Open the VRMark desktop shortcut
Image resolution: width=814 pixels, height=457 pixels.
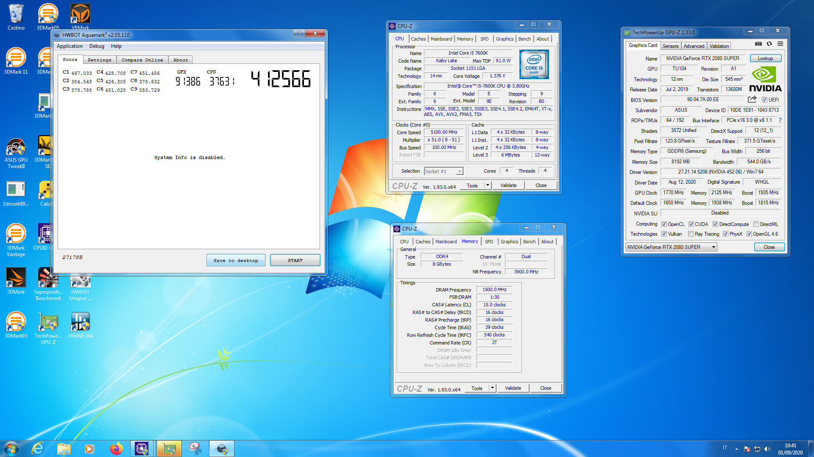point(80,16)
